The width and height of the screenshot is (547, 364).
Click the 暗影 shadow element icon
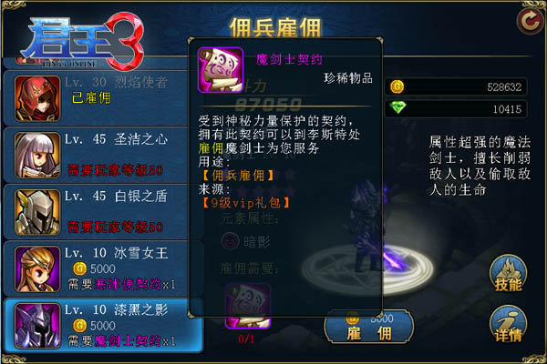[231, 241]
